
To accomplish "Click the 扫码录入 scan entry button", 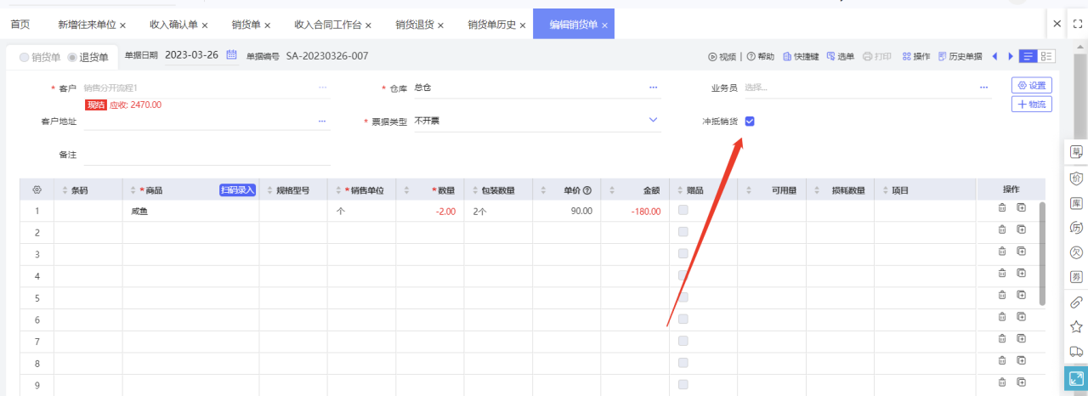I will (x=238, y=190).
